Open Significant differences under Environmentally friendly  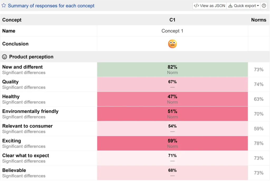(x=24, y=117)
